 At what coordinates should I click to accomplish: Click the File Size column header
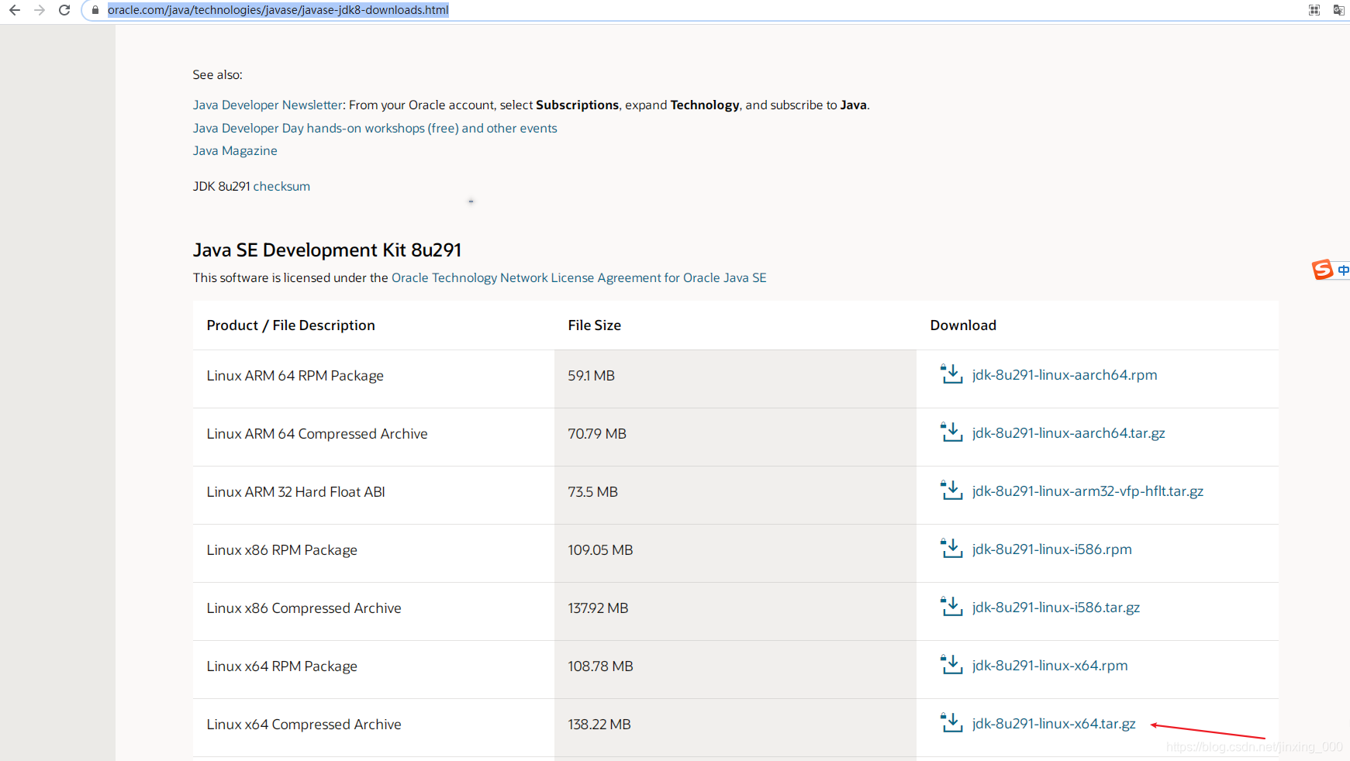coord(594,325)
